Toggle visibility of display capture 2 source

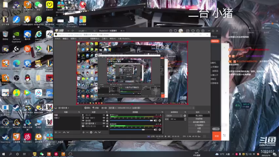pyautogui.click(x=104, y=124)
